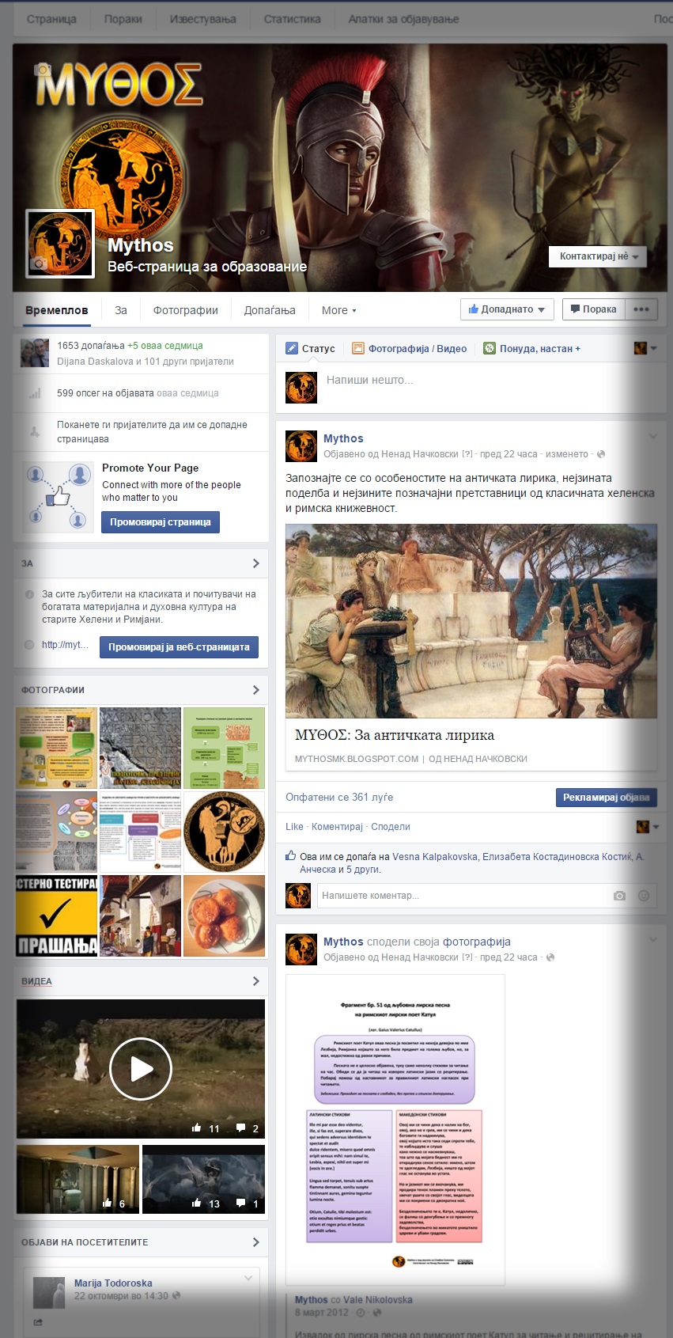Switch to the Фотографии tab
The image size is (673, 1338).
(x=185, y=310)
